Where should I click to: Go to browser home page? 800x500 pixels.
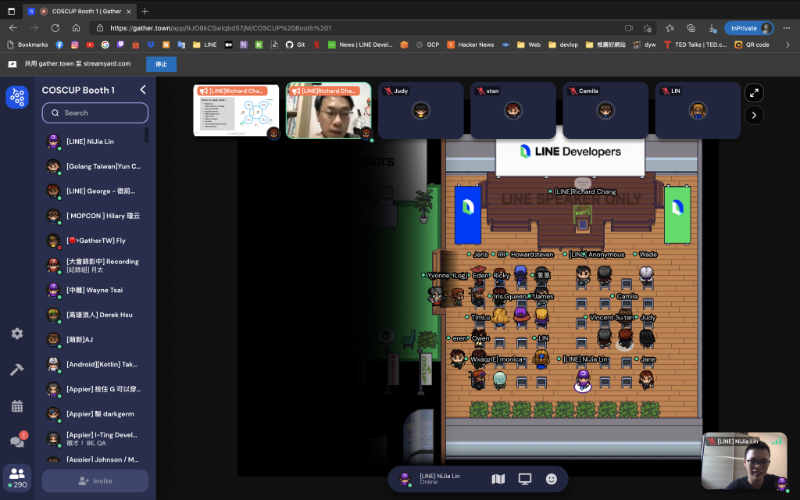click(76, 28)
